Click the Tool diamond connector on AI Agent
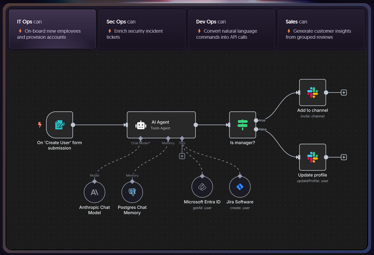Image resolution: width=374 pixels, height=255 pixels. (182, 138)
